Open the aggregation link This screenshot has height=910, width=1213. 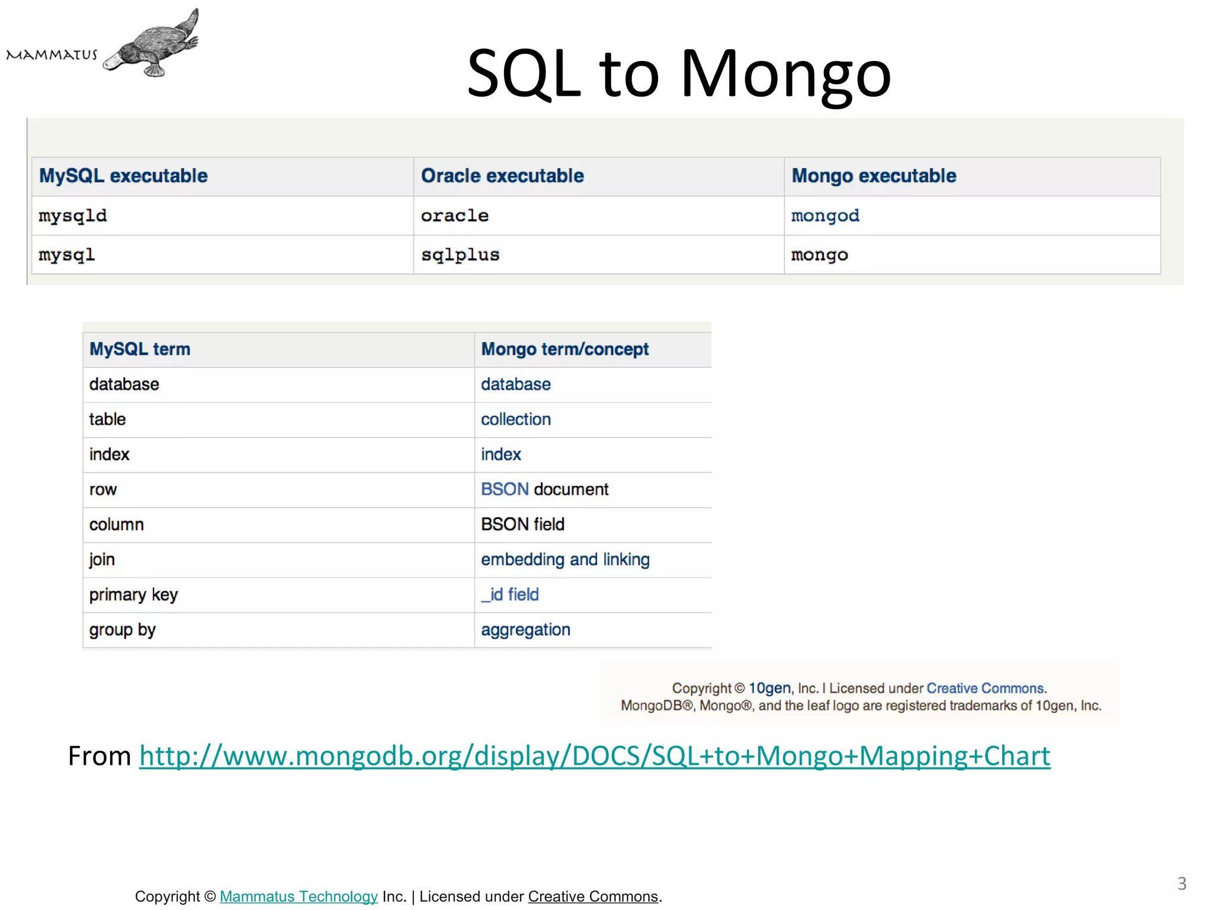point(525,630)
